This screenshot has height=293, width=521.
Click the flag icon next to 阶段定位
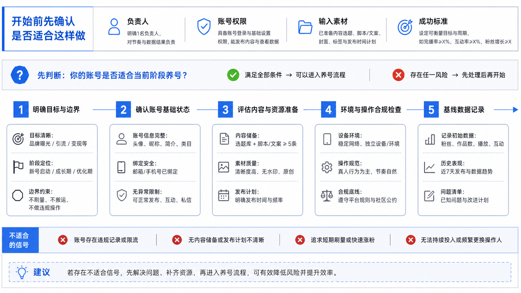18,167
